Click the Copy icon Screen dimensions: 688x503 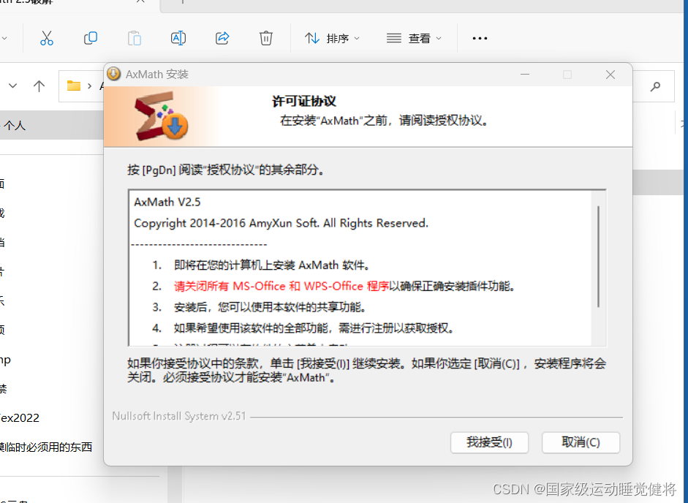click(91, 38)
